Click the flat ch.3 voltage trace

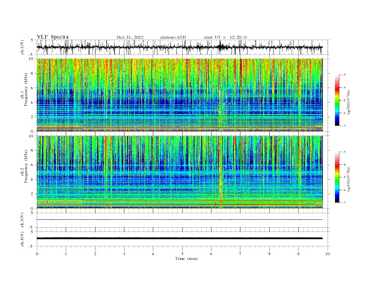click(x=179, y=220)
